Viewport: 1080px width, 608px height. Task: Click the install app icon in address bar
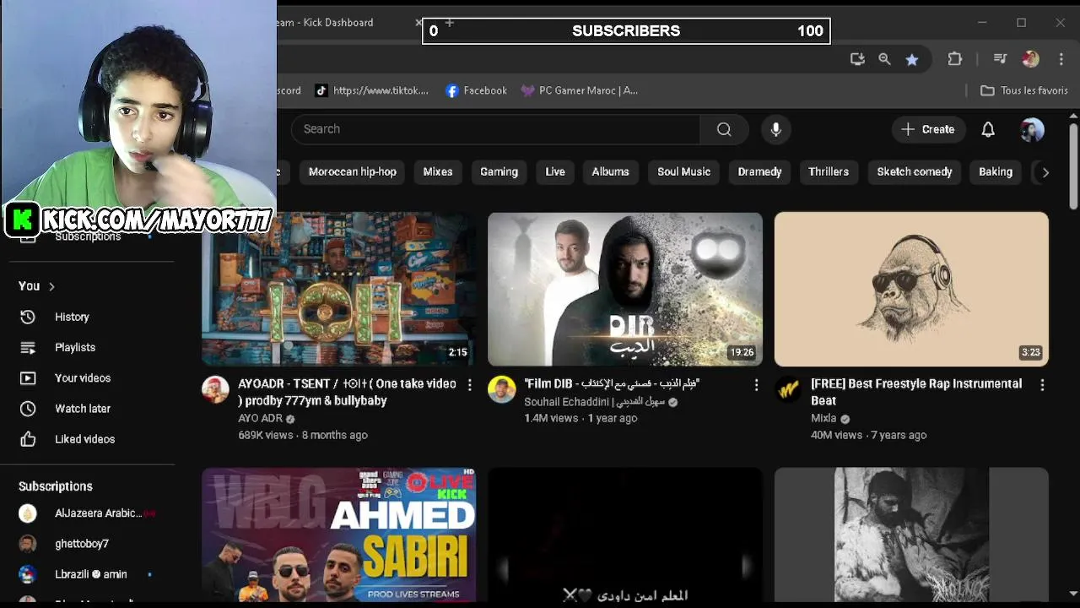tap(857, 59)
